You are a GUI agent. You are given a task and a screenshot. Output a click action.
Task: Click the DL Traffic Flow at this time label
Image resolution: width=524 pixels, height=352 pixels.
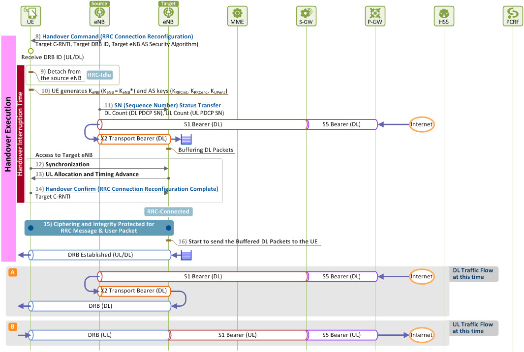tap(472, 273)
